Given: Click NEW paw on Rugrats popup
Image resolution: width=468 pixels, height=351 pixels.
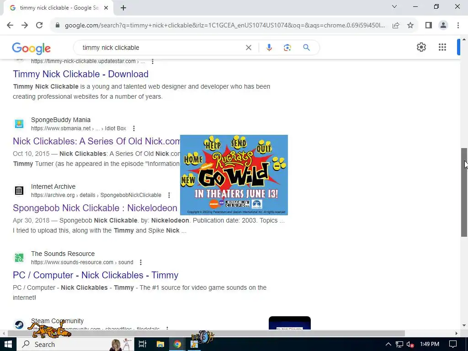Looking at the screenshot, I should (x=188, y=180).
